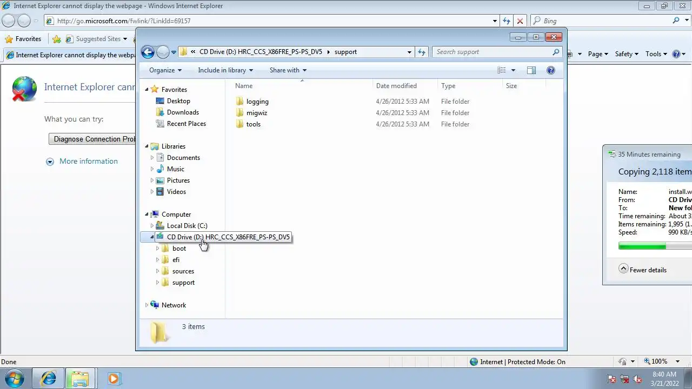Select the efi folder in the tree
This screenshot has height=389, width=692.
(x=176, y=260)
